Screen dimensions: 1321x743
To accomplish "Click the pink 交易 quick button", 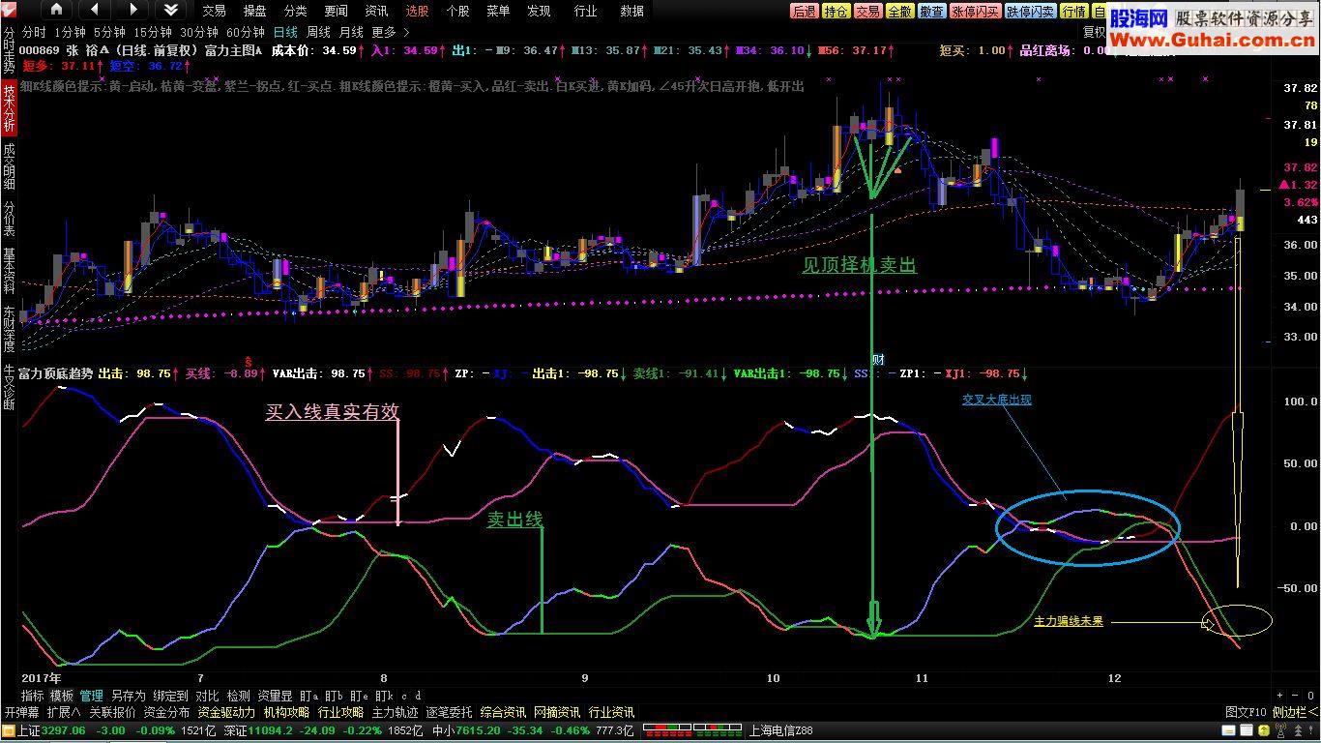I will [x=867, y=11].
